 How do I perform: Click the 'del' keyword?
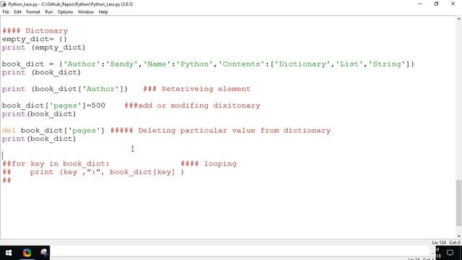coord(9,130)
